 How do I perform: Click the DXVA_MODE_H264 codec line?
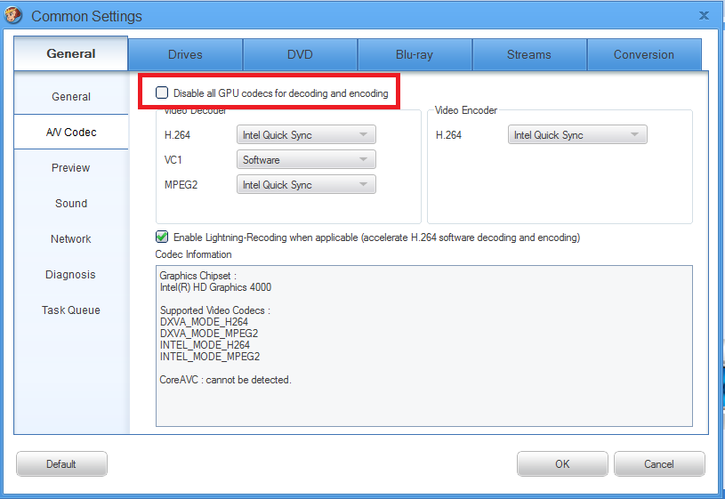(204, 322)
